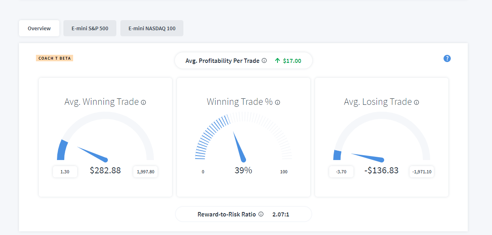
Task: Open info icon beside Avg. Profitability Per Trade
Action: 264,61
